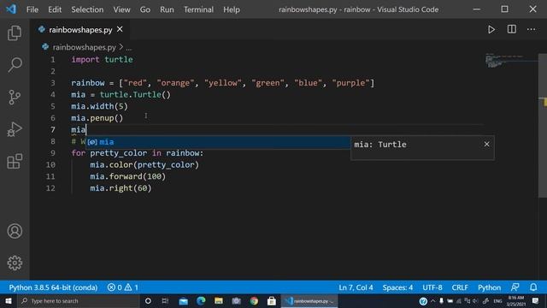Open the Source Control view

point(15,97)
